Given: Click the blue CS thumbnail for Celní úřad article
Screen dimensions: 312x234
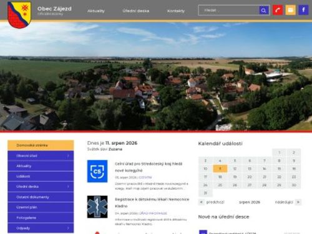Looking at the screenshot, I should point(97,171).
